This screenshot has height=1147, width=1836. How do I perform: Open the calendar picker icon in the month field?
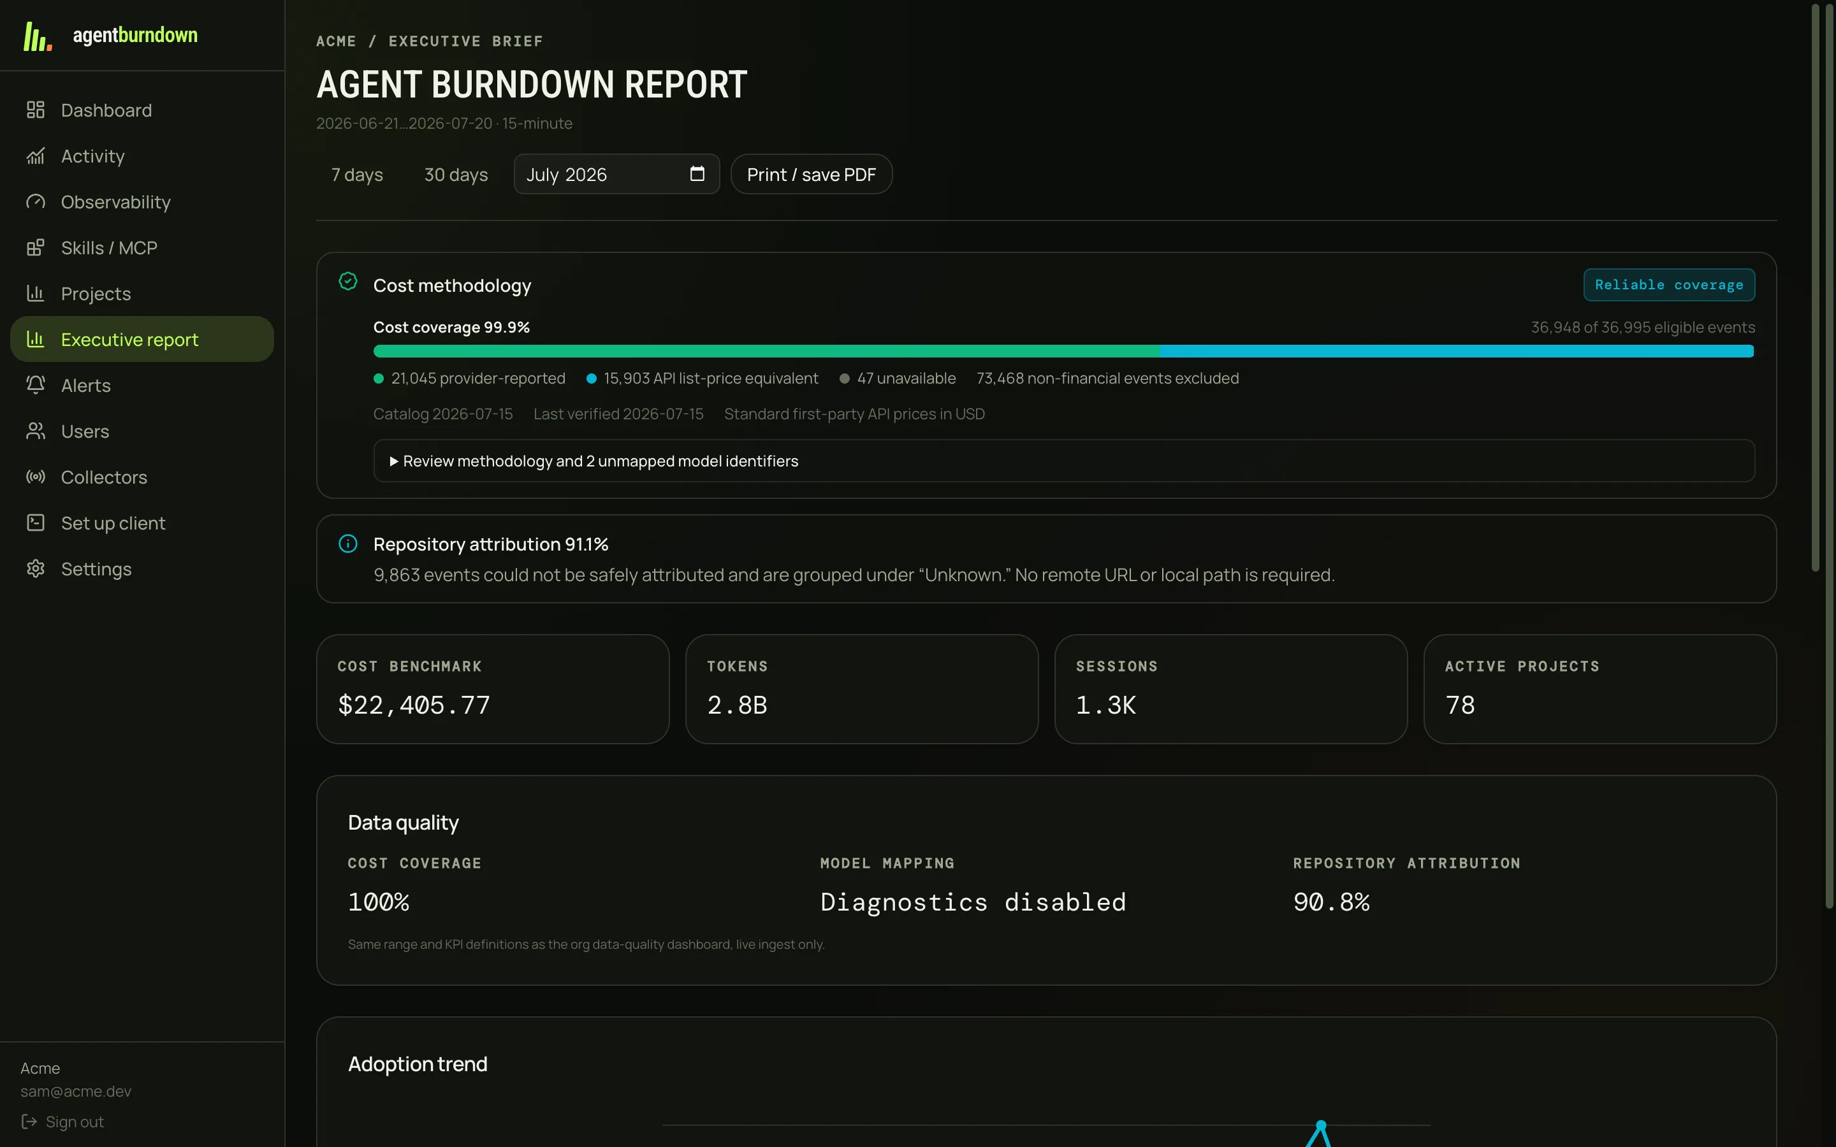tap(697, 174)
